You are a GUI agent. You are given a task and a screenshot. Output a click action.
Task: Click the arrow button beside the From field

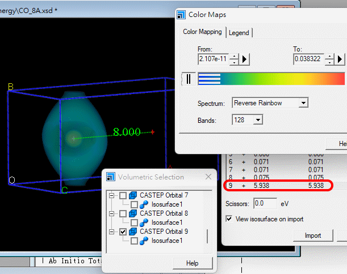point(244,59)
